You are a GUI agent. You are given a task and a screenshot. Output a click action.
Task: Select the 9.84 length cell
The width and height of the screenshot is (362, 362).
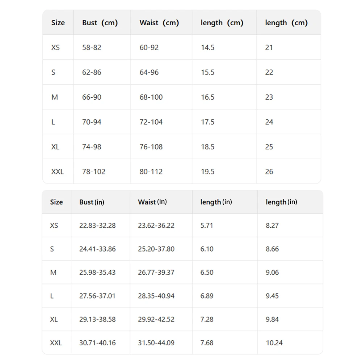[x=272, y=319]
